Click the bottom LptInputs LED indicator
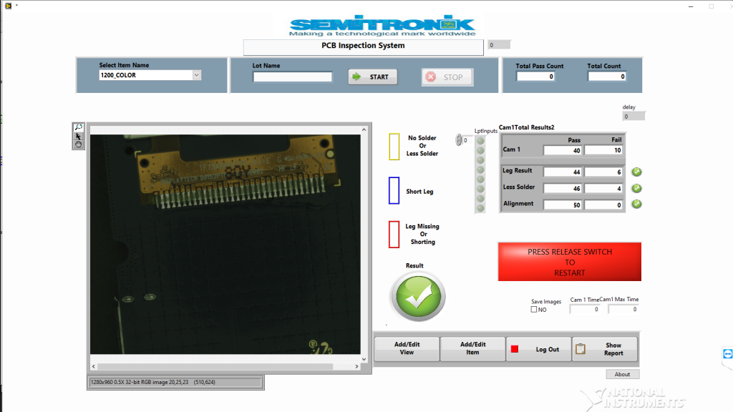The image size is (733, 412). (480, 207)
